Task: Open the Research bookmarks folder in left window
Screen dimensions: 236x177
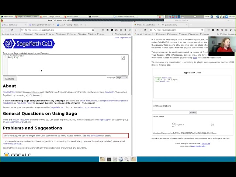Action: point(28,34)
